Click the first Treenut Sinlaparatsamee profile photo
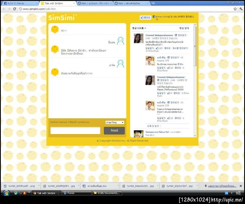 coord(138,38)
